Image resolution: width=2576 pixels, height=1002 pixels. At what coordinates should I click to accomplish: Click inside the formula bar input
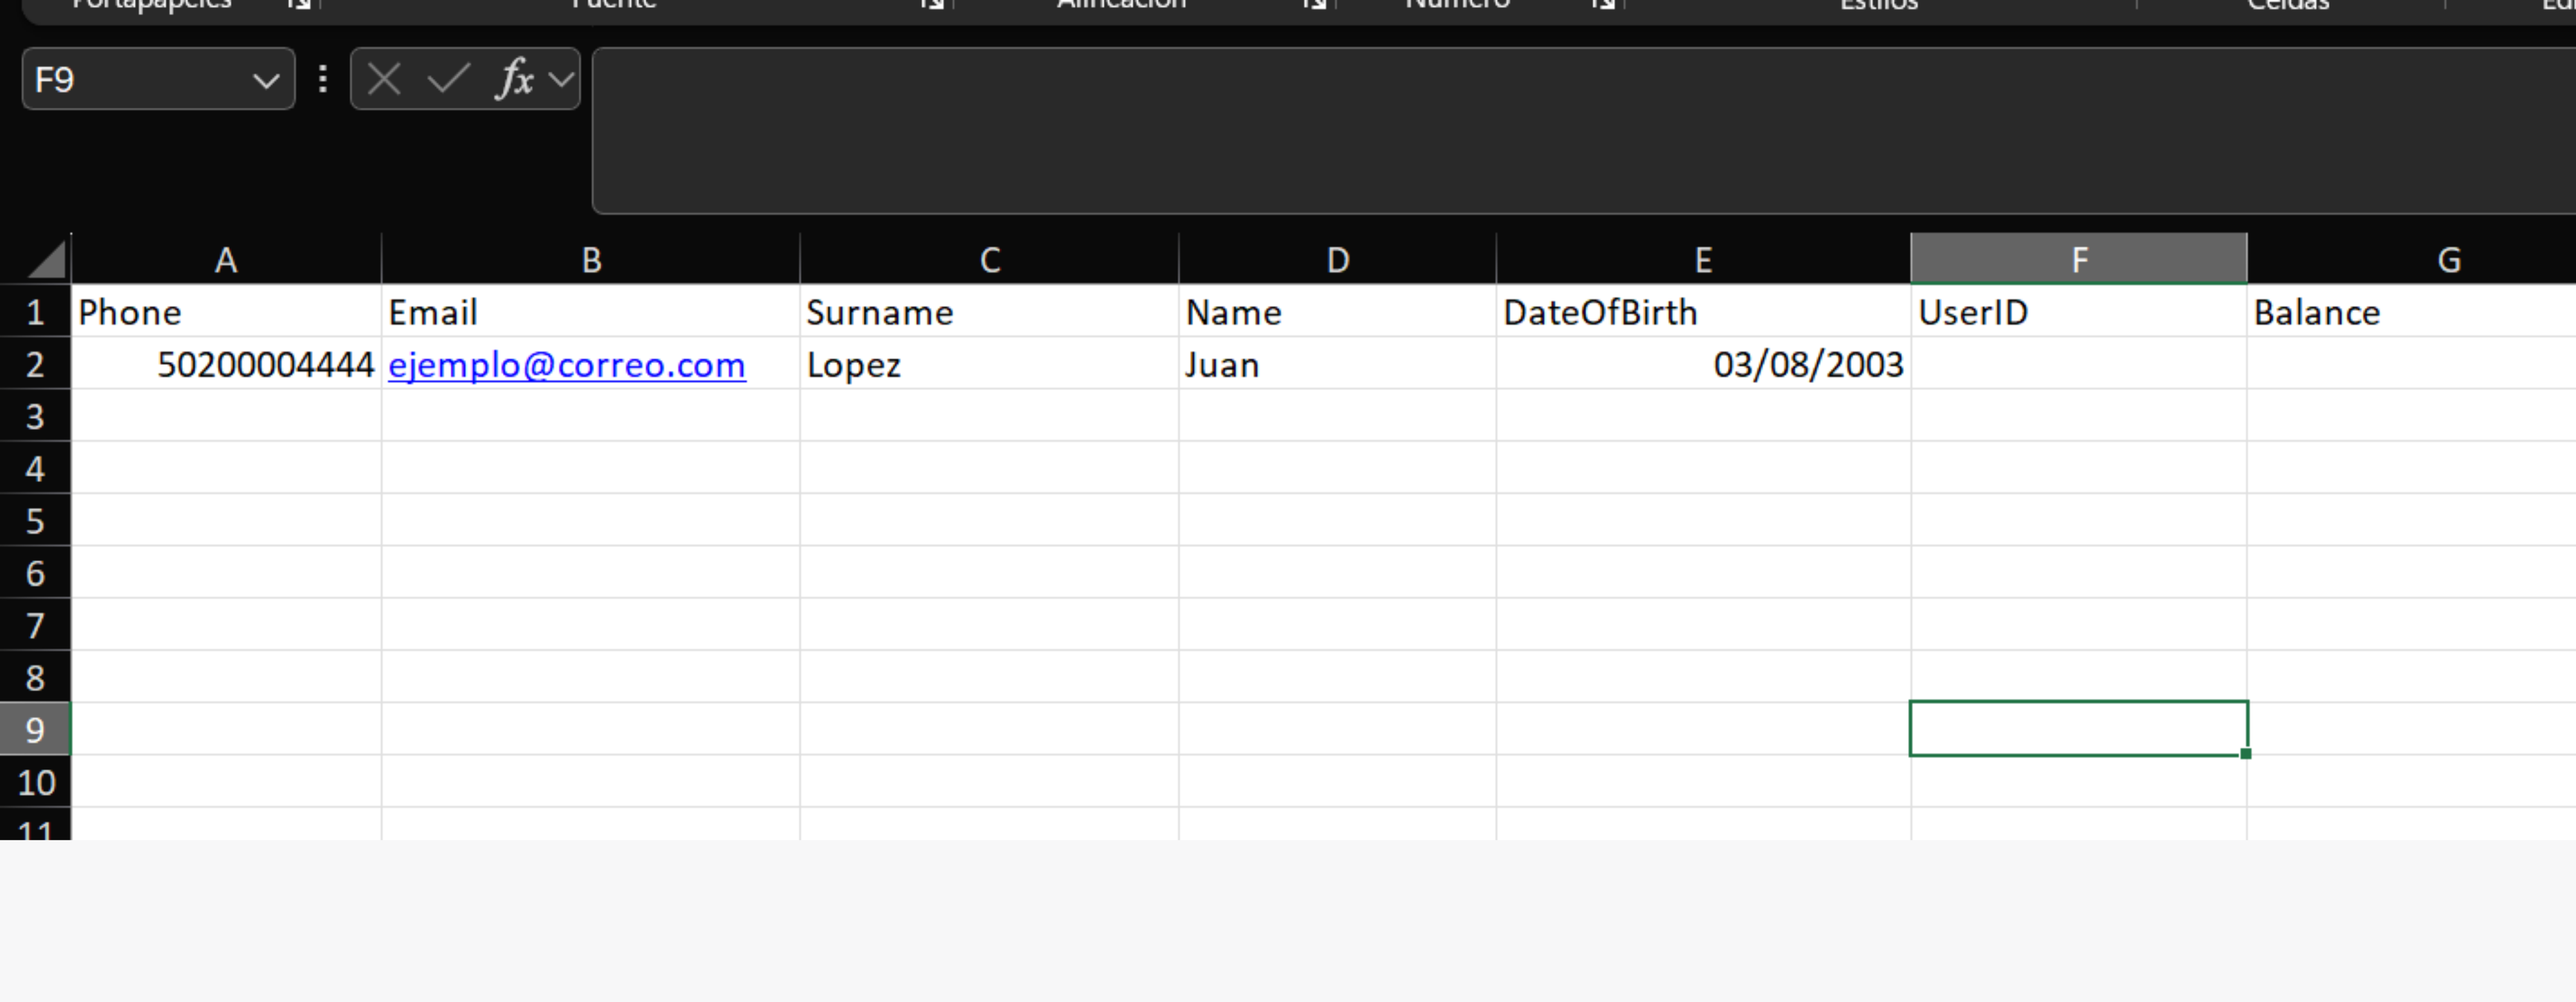click(1584, 131)
